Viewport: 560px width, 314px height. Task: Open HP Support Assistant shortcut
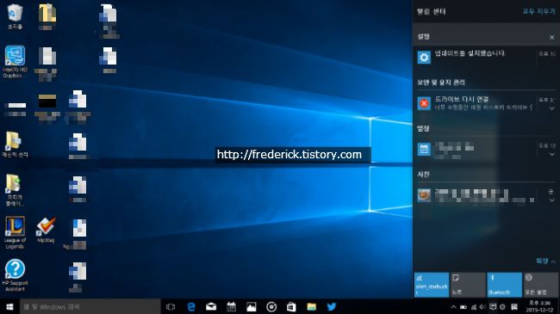pos(15,275)
